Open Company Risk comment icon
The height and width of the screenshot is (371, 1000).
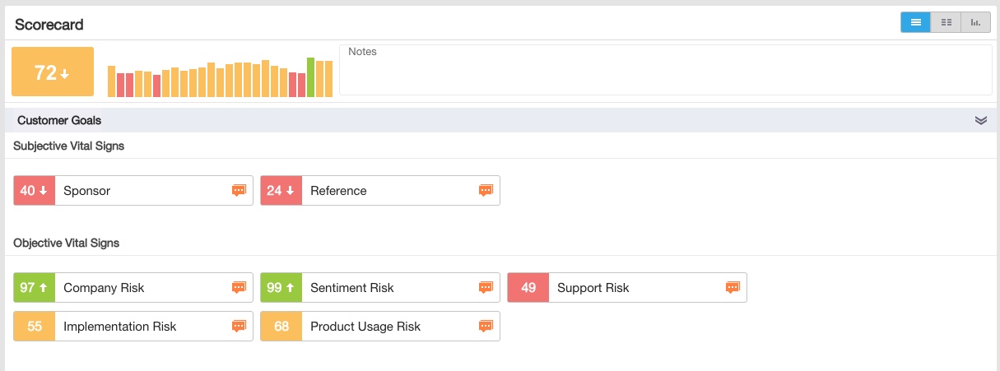coord(239,288)
